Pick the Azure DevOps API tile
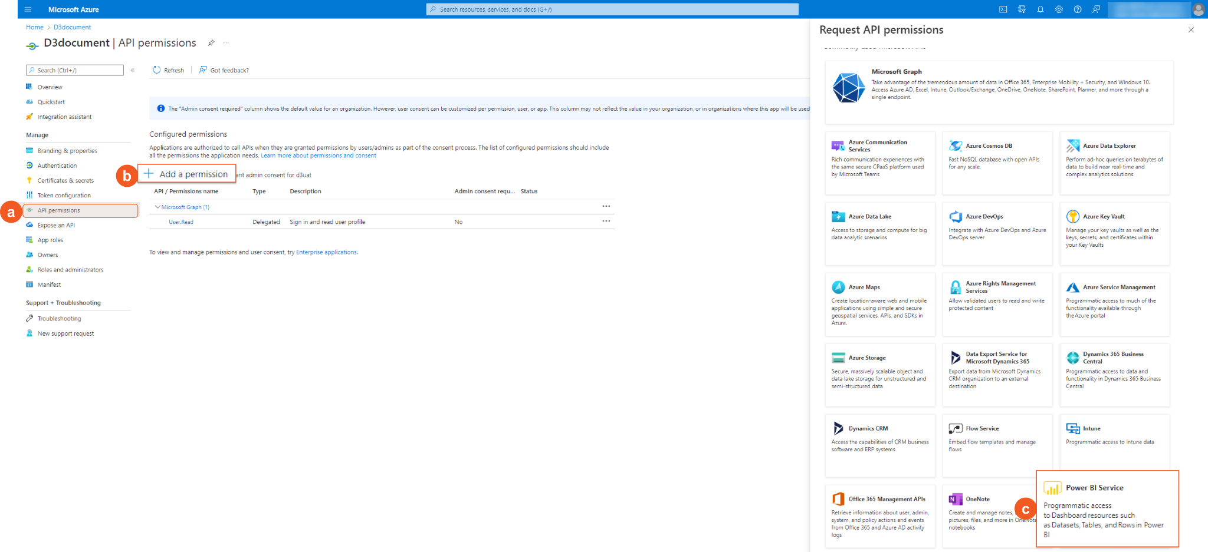Viewport: 1208px width, 552px height. pos(997,233)
